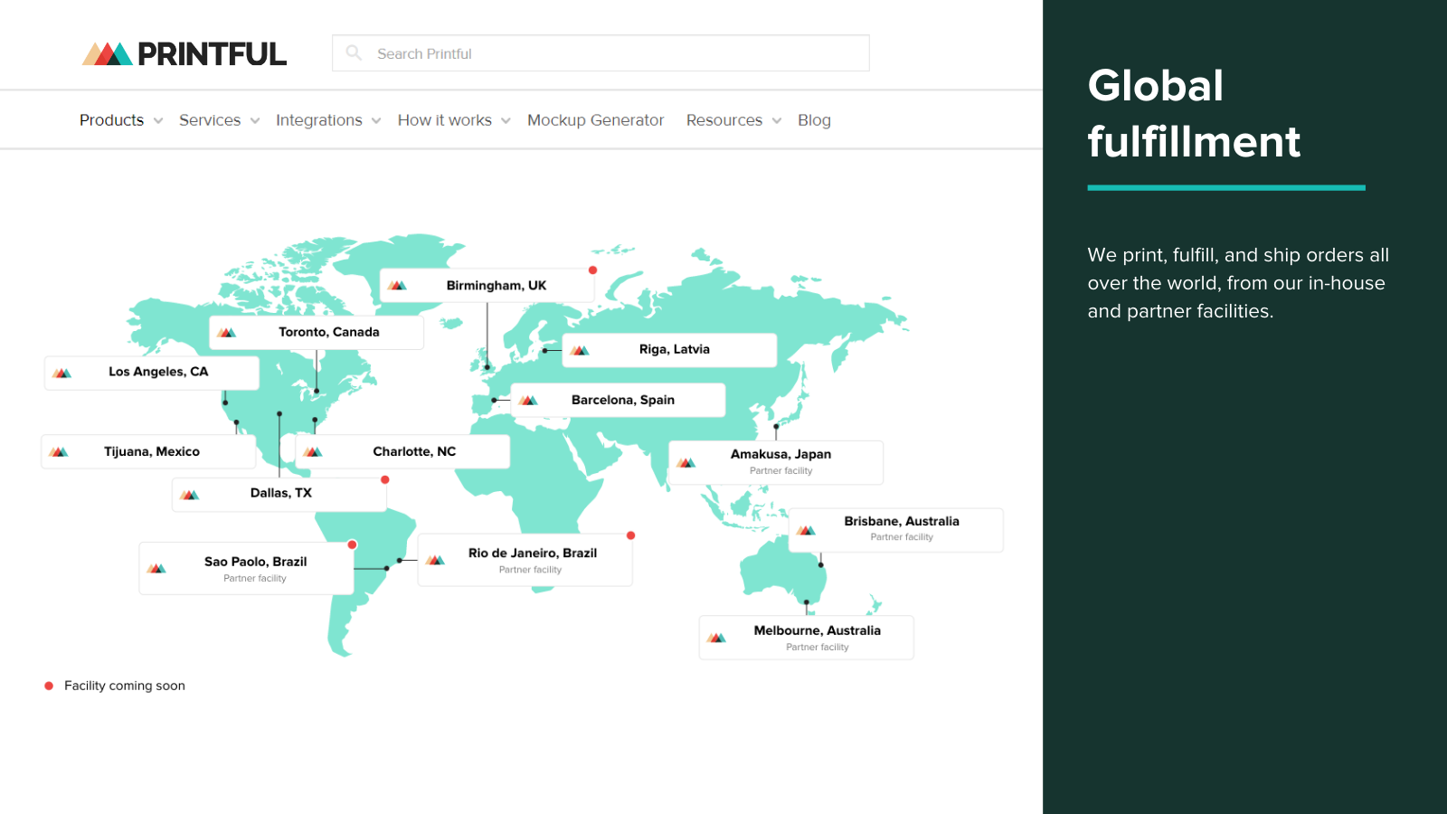The image size is (1447, 814).
Task: Click the Printful logo
Action: click(184, 54)
